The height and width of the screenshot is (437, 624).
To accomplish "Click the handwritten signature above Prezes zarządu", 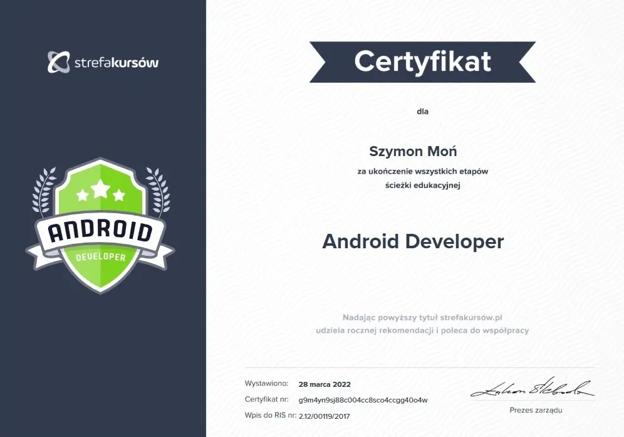I will [x=532, y=389].
